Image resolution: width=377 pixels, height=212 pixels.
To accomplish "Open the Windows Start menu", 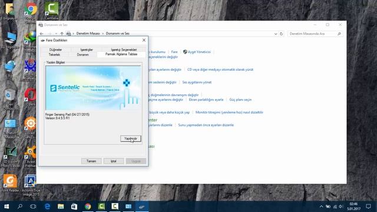I will [x=6, y=207].
